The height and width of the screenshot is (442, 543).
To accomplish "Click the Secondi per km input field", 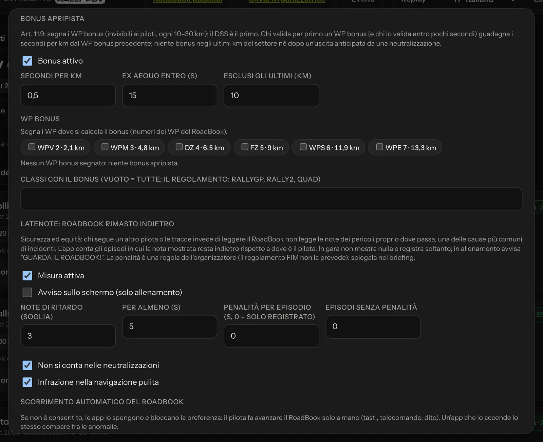I will tap(68, 96).
